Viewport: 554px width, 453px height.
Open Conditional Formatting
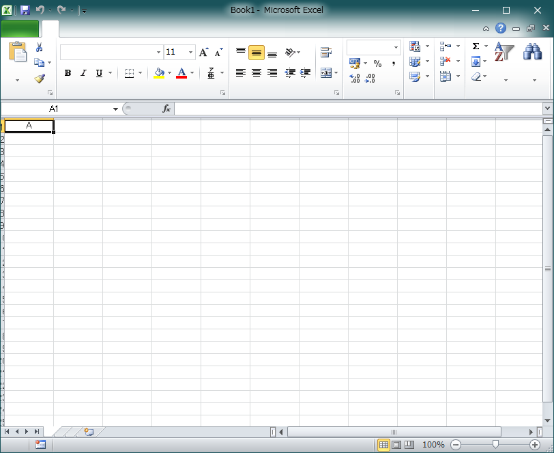[415, 46]
